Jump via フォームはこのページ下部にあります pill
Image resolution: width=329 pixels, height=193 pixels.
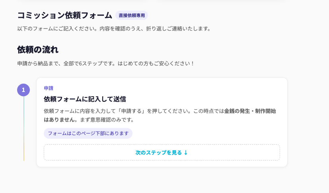click(x=88, y=134)
